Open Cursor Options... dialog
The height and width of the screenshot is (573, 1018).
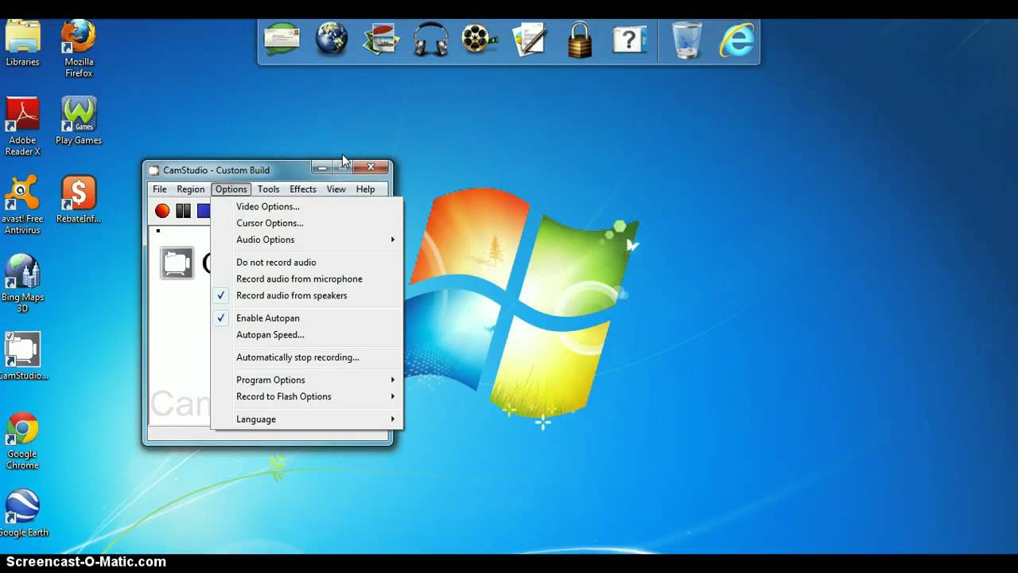point(307,223)
